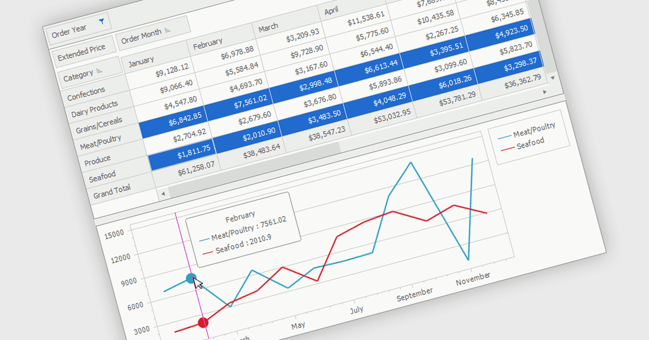Click the cell with $38,483.64
This screenshot has height=340, width=649.
tap(261, 151)
